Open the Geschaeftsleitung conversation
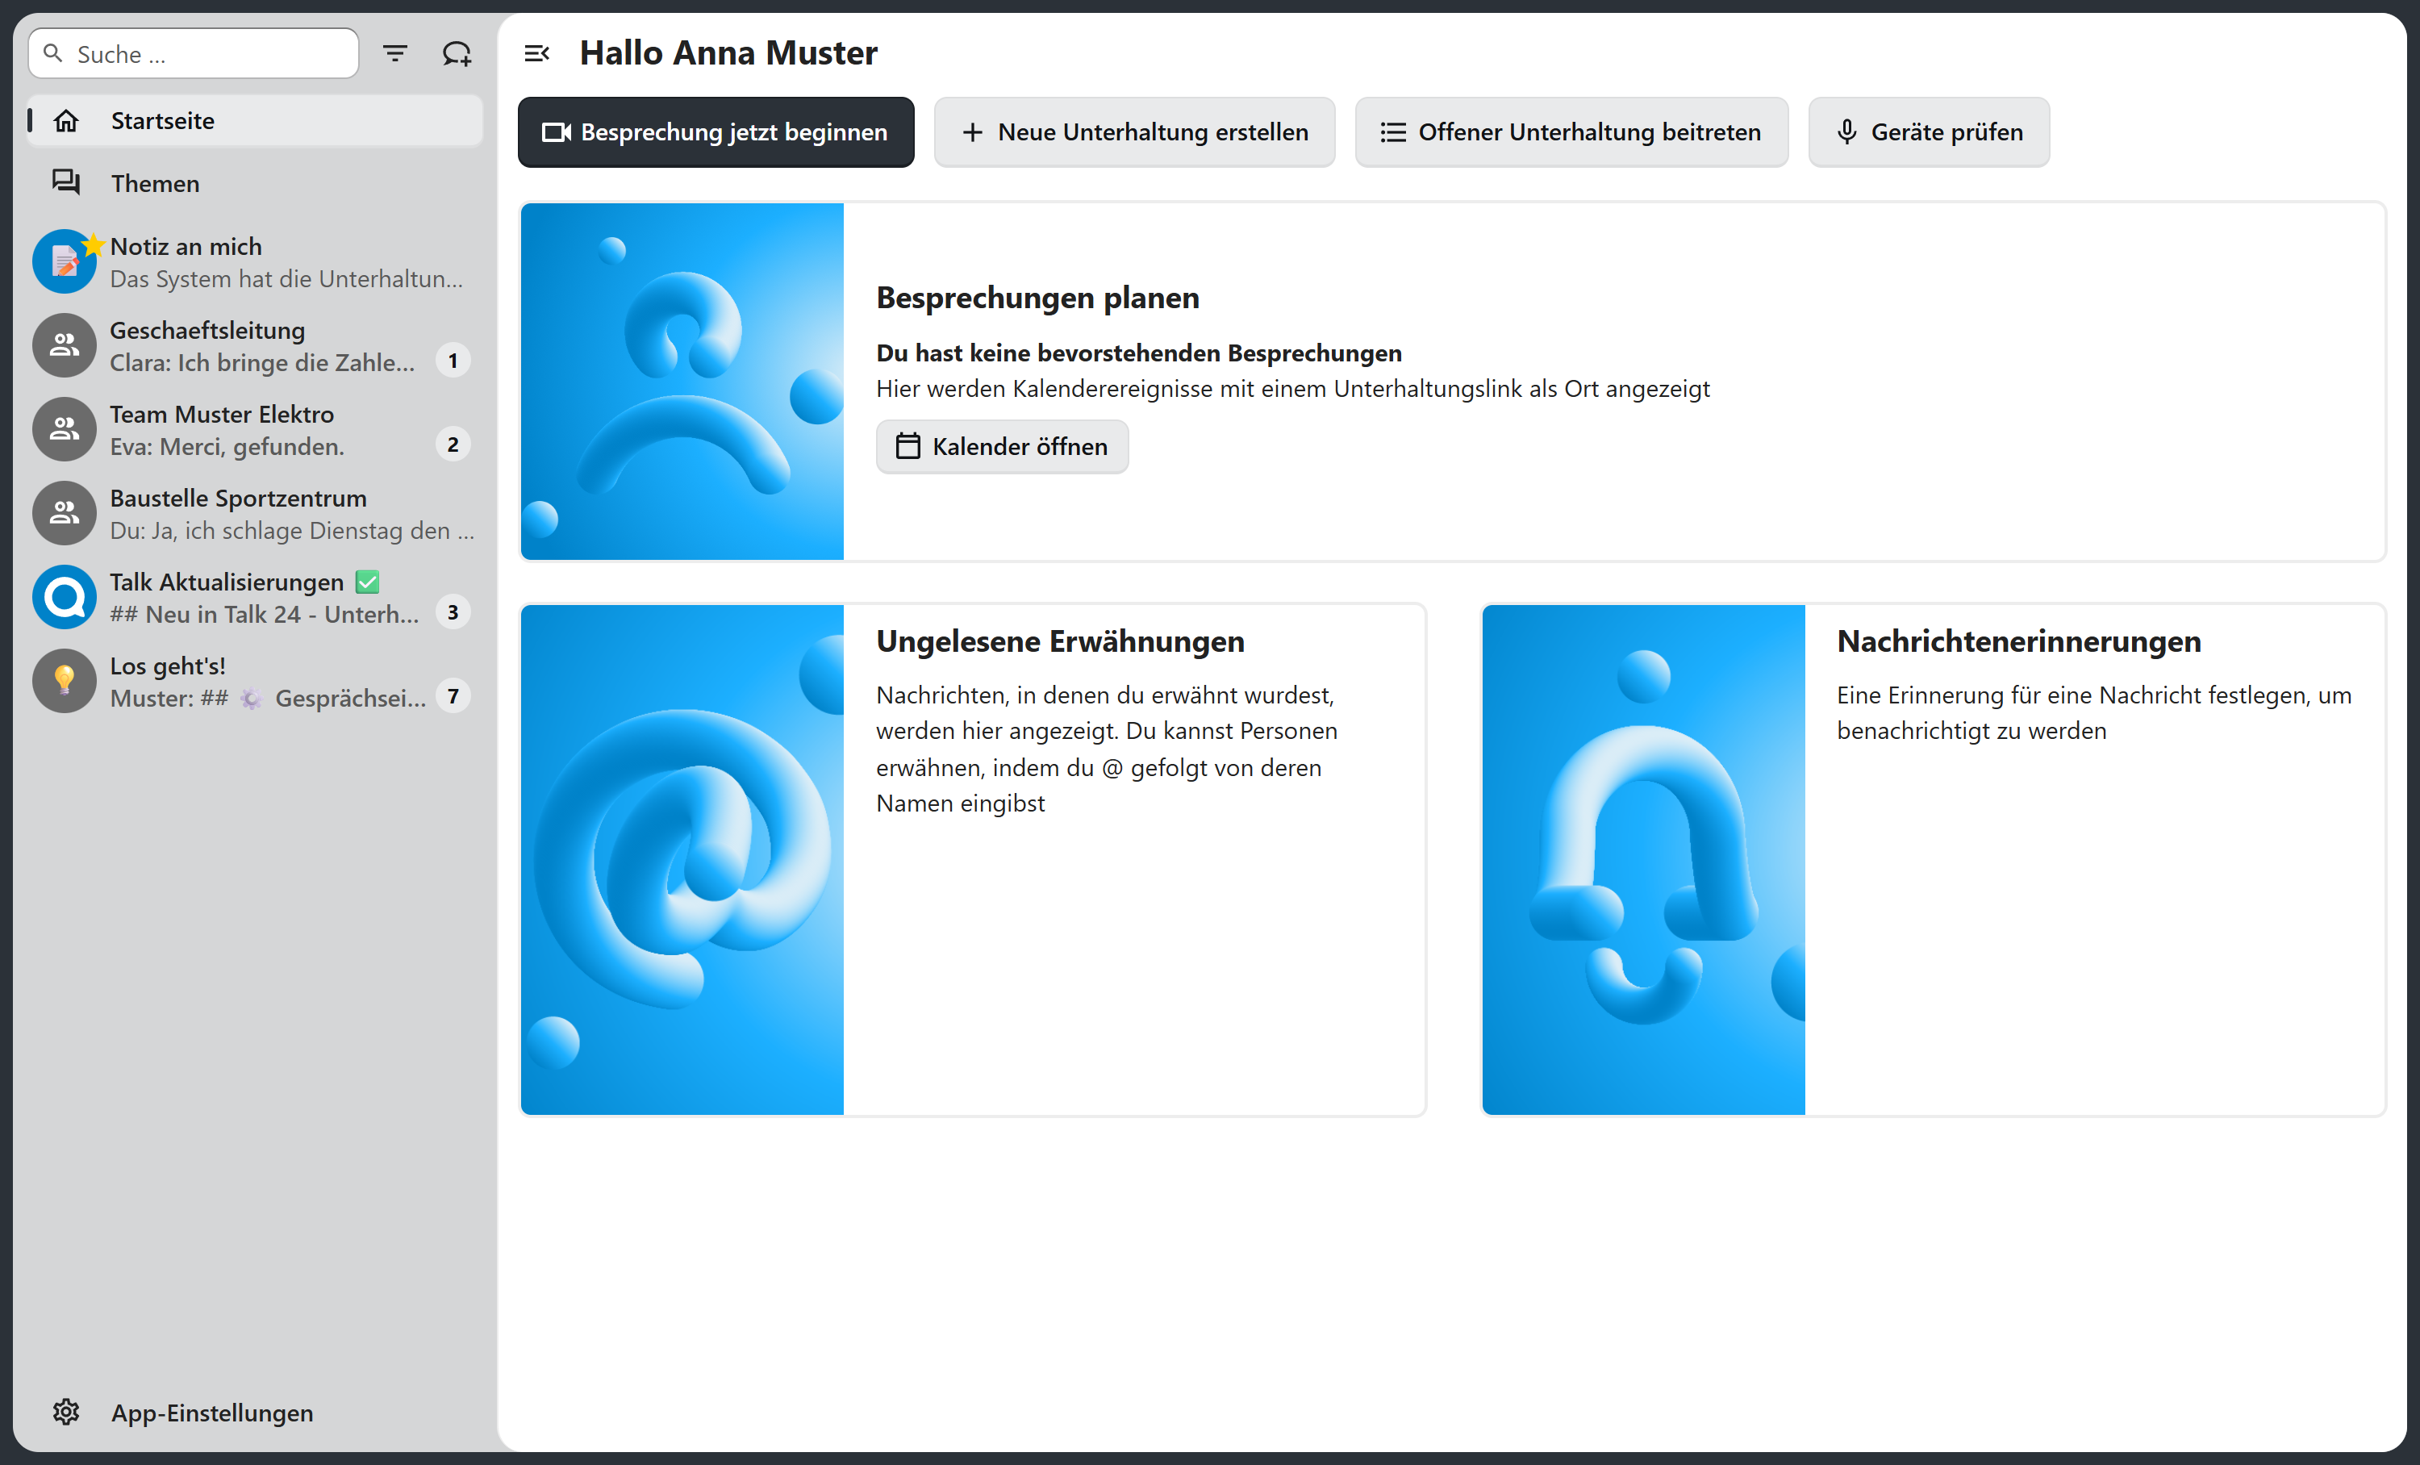The height and width of the screenshot is (1465, 2420). click(x=256, y=345)
